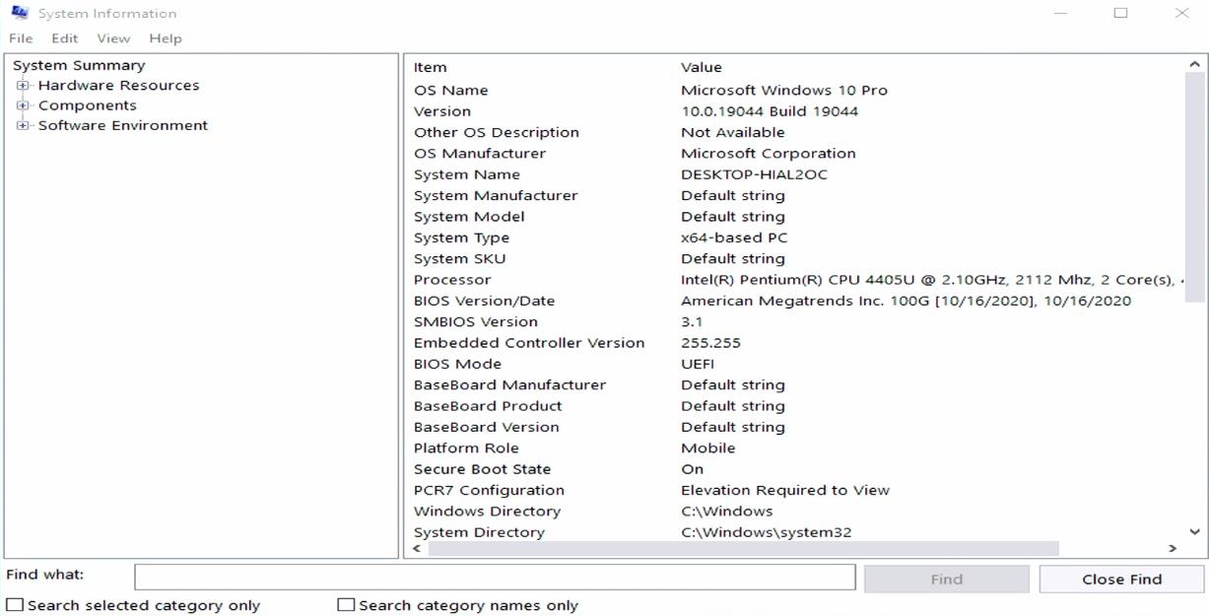Click value 'Mobile'

[x=707, y=447]
